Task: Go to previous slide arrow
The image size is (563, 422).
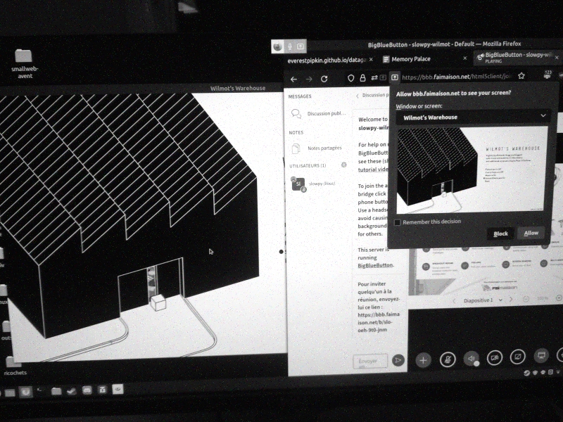Action: pyautogui.click(x=454, y=301)
